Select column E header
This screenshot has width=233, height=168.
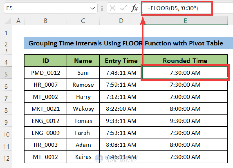tap(185, 21)
